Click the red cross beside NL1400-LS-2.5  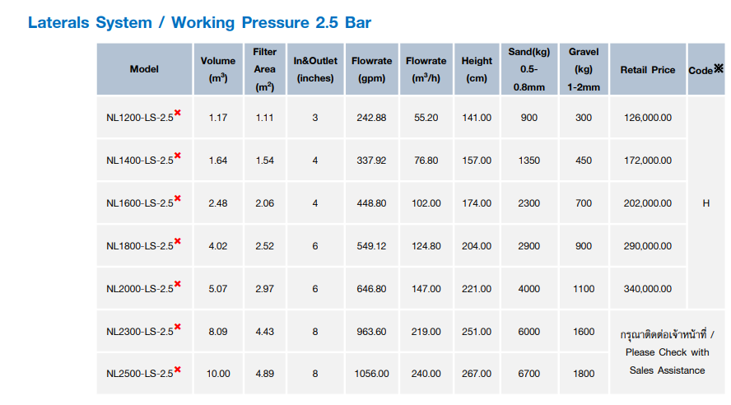[x=178, y=156]
